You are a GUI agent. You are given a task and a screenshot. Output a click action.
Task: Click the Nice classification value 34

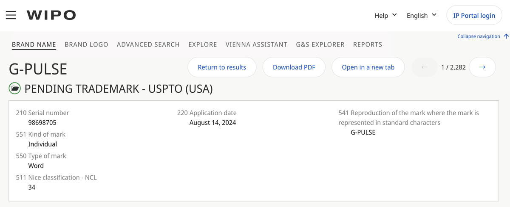32,187
